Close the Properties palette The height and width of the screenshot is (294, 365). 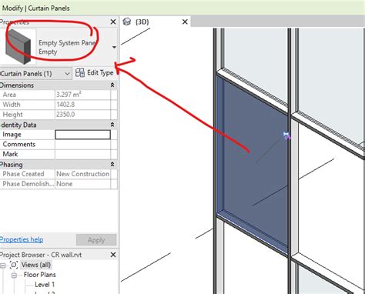pos(113,22)
